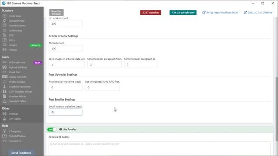The image size is (278, 156).
Task: Open the Static Page scraper icon
Action: pyautogui.click(x=4, y=16)
